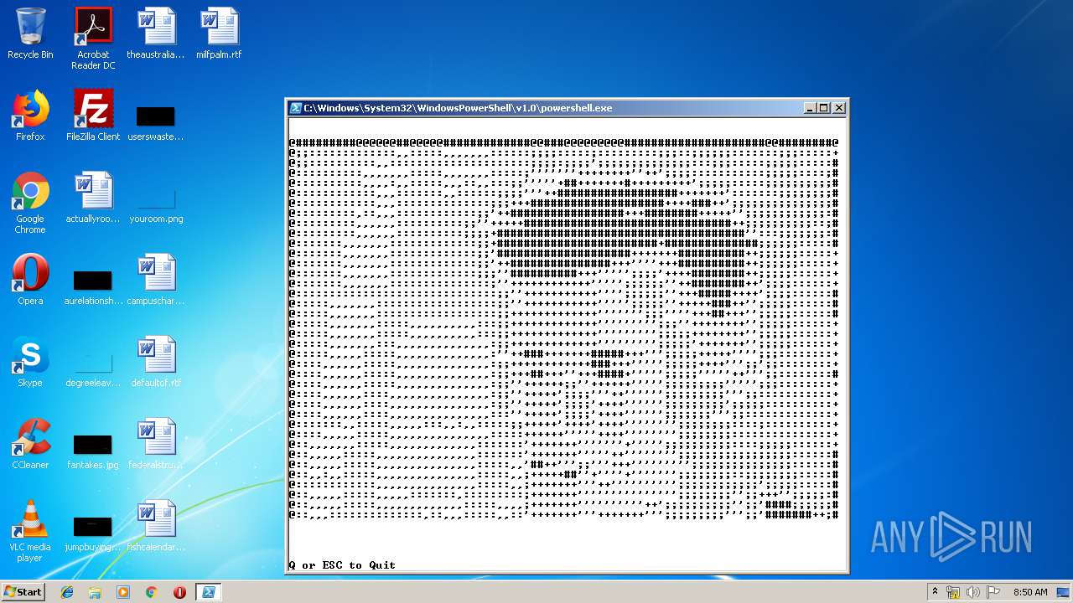Open the theaustralia document icon
The image size is (1073, 603).
tap(156, 33)
